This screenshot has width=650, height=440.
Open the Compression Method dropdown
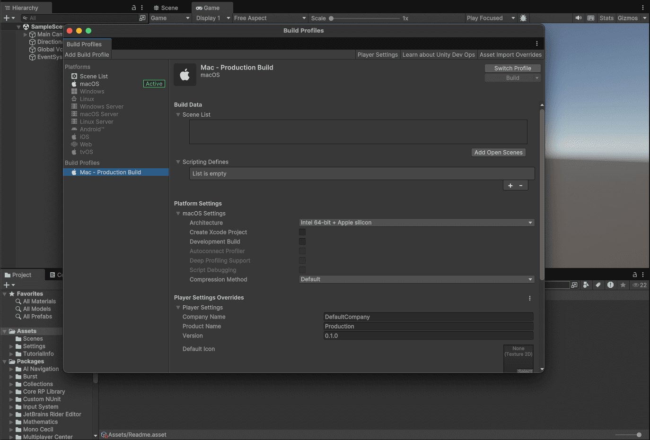pyautogui.click(x=416, y=279)
